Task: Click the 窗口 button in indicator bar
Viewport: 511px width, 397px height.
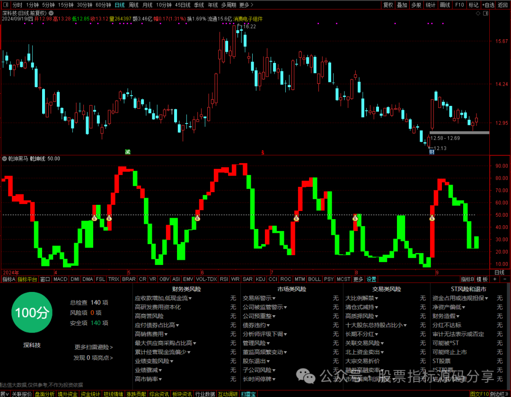Action: click(x=45, y=279)
